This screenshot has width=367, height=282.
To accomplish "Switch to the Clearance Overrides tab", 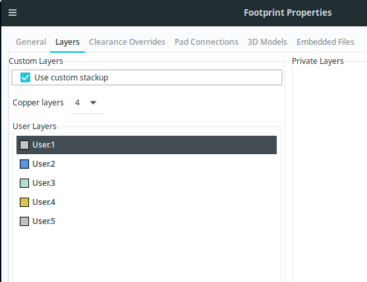I will coord(127,42).
